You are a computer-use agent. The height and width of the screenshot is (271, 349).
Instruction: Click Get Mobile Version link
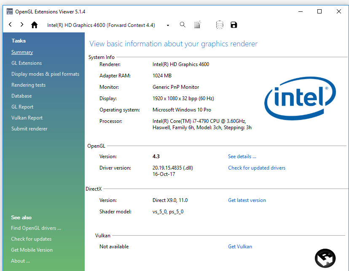point(32,250)
